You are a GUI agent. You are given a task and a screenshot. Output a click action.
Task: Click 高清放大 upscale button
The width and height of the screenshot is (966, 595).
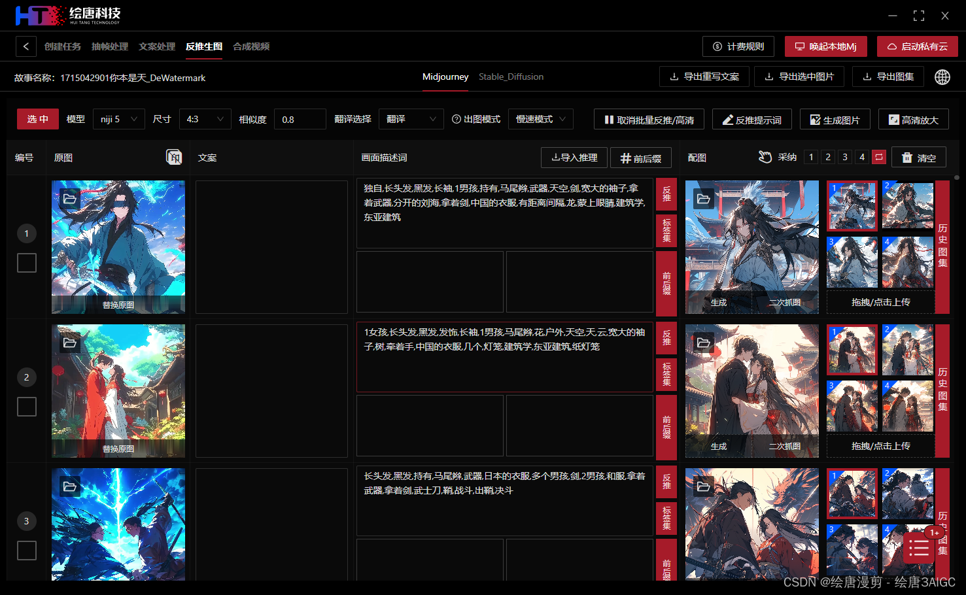tap(914, 120)
